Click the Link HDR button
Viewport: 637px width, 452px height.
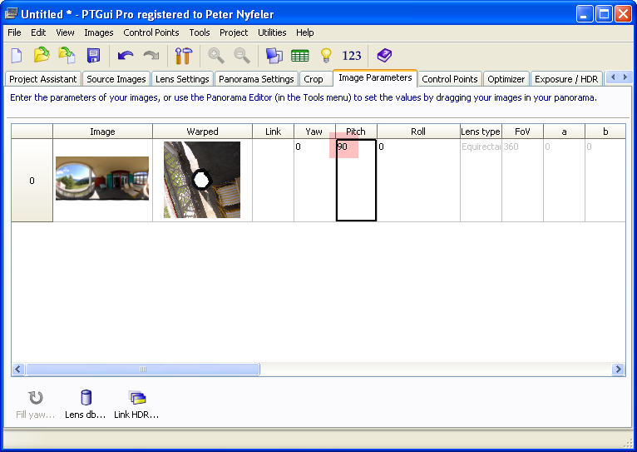[x=136, y=404]
